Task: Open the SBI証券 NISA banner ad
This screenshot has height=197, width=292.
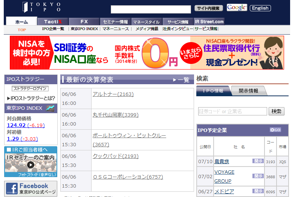Action: 147,53
